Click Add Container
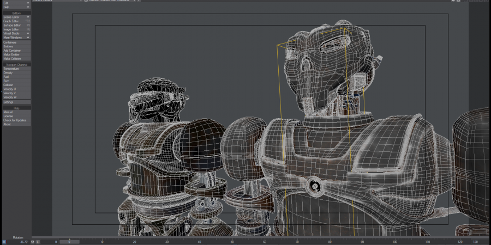 coord(16,50)
